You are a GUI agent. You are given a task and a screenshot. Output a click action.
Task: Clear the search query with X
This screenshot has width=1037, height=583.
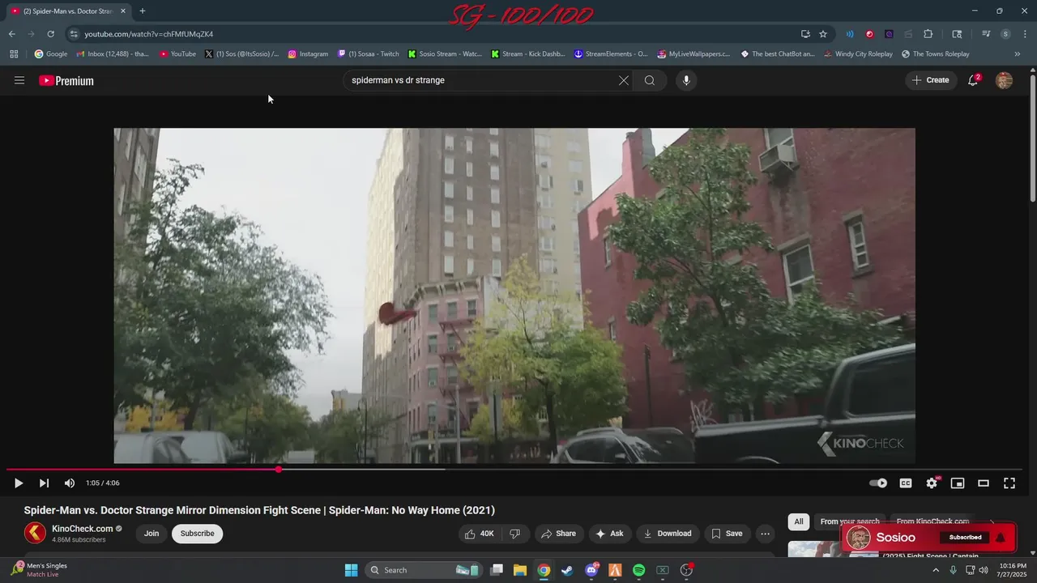[x=624, y=80]
